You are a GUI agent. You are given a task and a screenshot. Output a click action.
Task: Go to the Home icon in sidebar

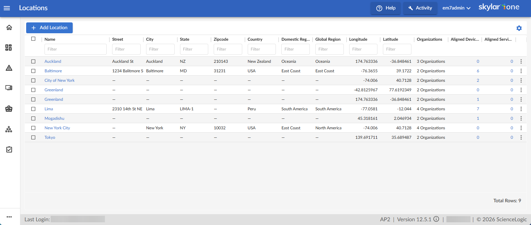[x=9, y=28]
